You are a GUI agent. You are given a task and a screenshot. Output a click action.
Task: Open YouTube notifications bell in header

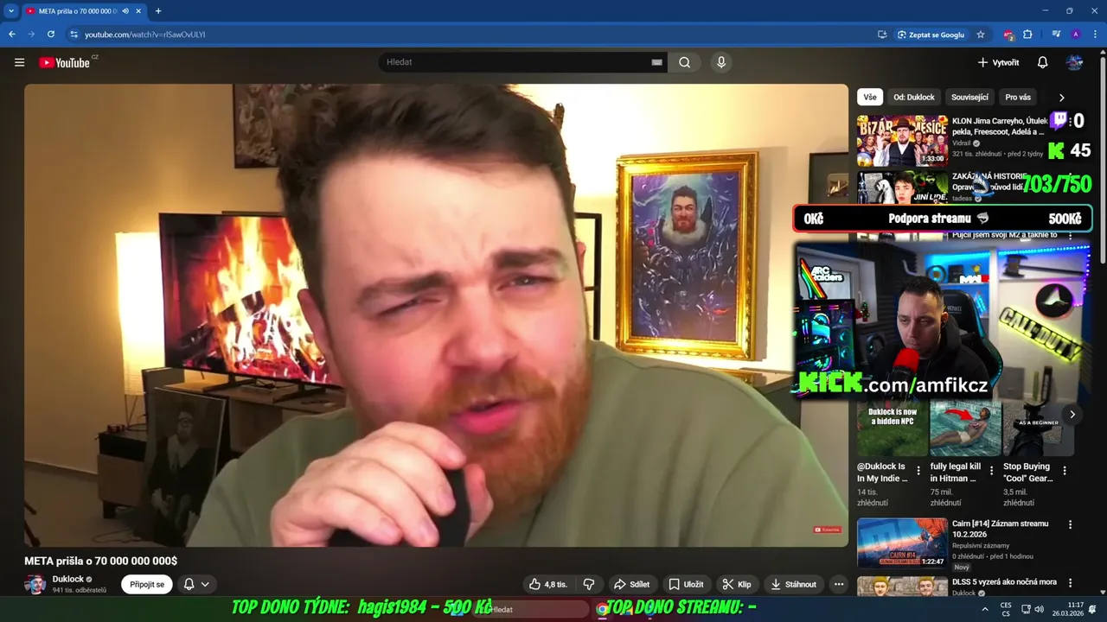coord(1042,62)
